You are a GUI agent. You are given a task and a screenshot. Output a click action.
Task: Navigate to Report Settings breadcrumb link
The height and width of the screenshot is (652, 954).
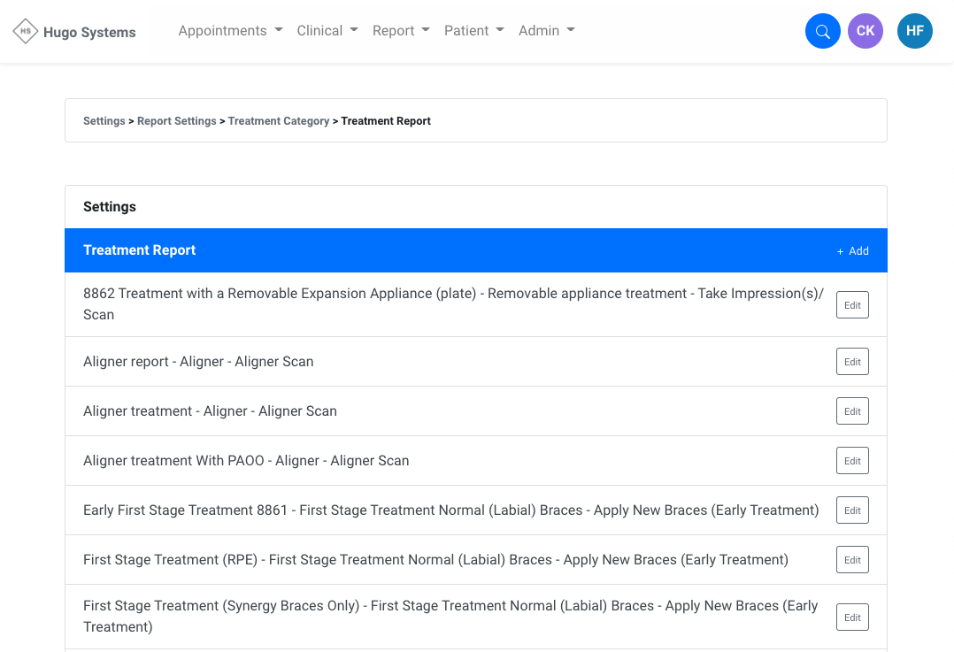click(x=176, y=120)
